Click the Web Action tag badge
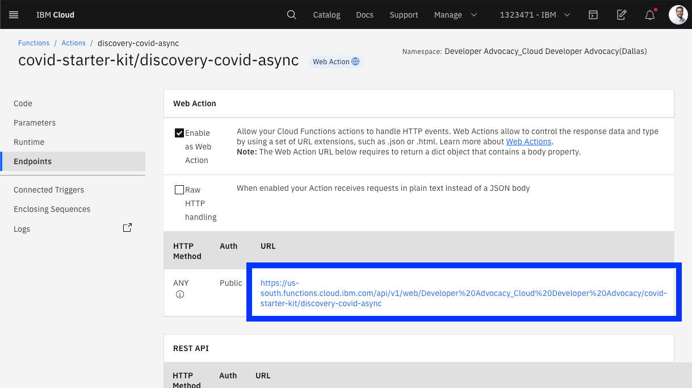 (x=336, y=61)
